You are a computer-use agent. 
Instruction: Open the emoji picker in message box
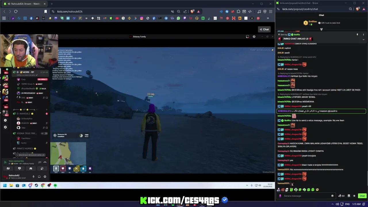(x=332, y=196)
